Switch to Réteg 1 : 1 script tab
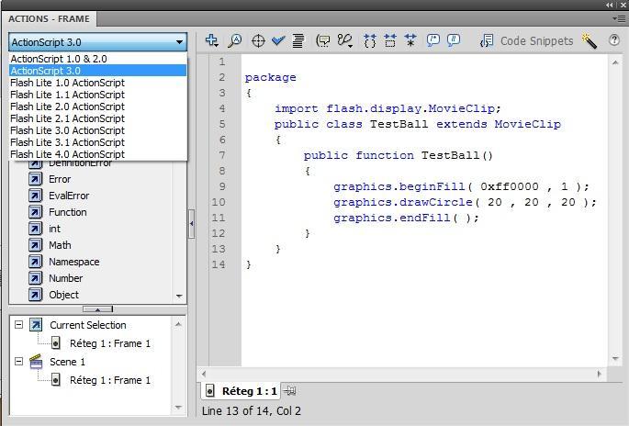 pyautogui.click(x=241, y=391)
